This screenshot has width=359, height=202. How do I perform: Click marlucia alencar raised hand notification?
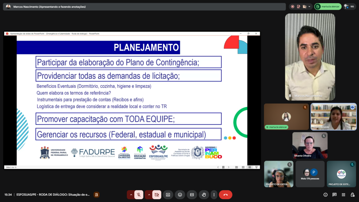[x=328, y=6]
